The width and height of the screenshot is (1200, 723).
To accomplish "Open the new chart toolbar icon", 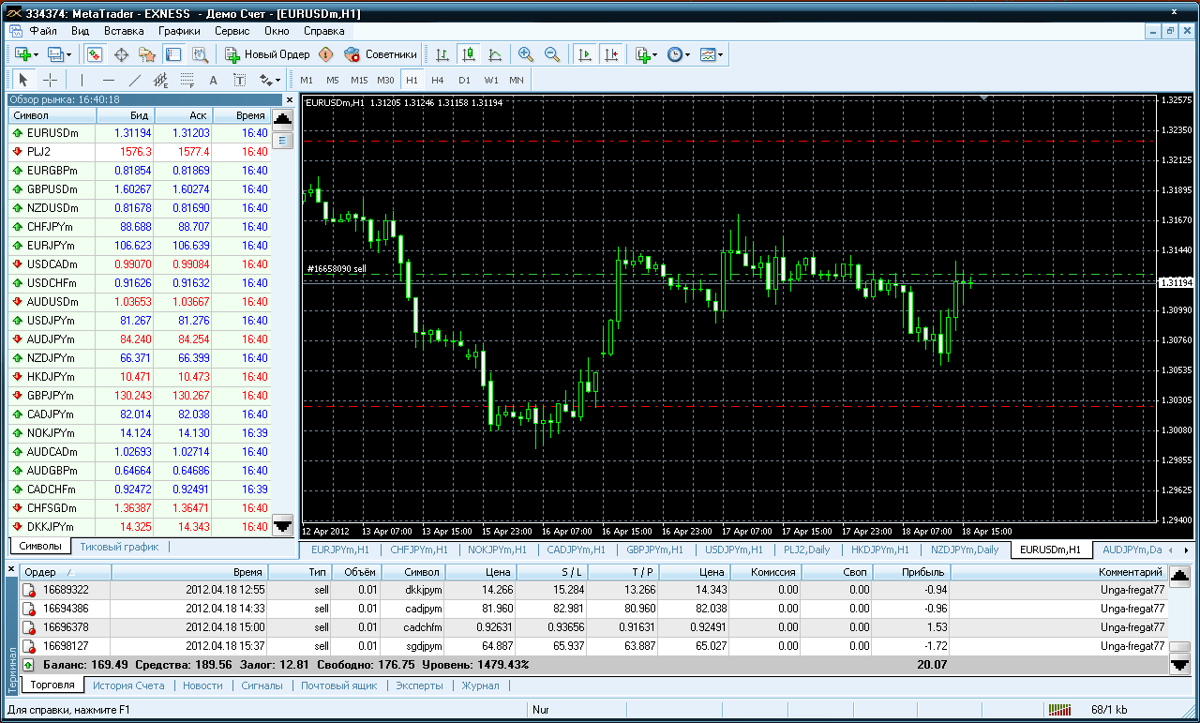I will point(22,54).
